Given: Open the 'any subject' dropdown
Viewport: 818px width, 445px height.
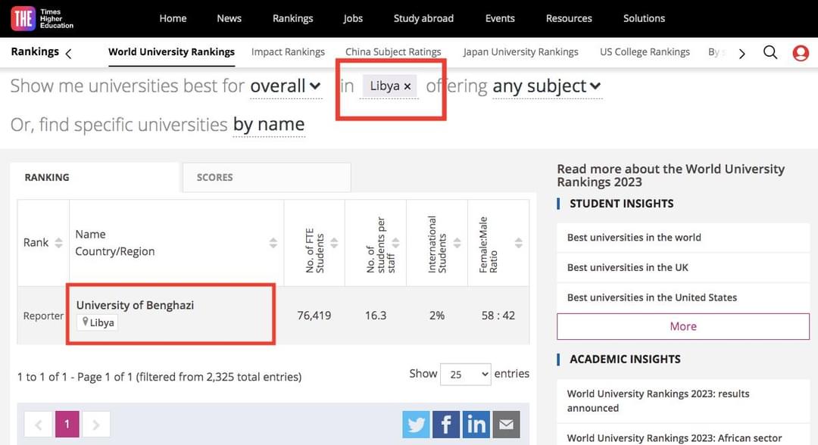Looking at the screenshot, I should pos(547,86).
